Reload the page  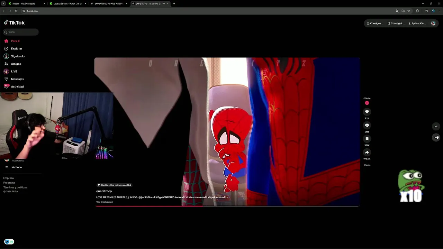click(16, 11)
